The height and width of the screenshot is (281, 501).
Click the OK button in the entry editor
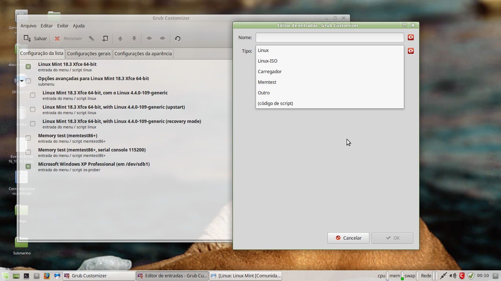[x=392, y=238]
